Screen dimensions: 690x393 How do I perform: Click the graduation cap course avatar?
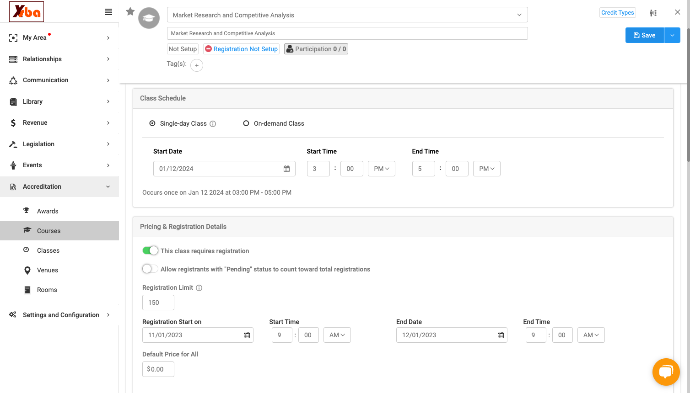(149, 18)
